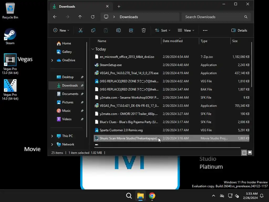Select Vegas Pro 13.0 desktop shortcut
Screen dimensions: 269x202
pos(10,64)
